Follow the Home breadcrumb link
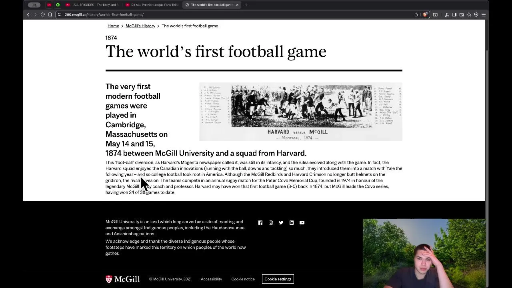This screenshot has width=512, height=288. coord(113,26)
